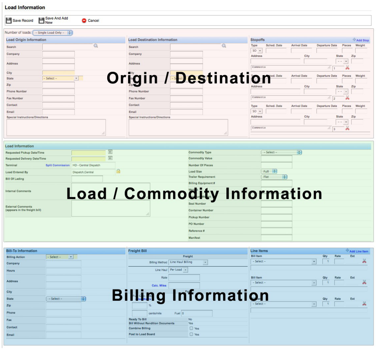Viewport: 378px width, 350px height.
Task: Click the PO Number input field
Action: (x=276, y=224)
